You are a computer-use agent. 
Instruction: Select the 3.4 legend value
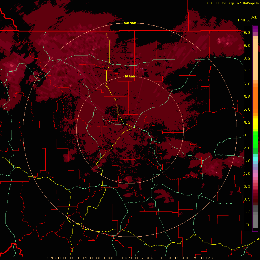coord(247,135)
